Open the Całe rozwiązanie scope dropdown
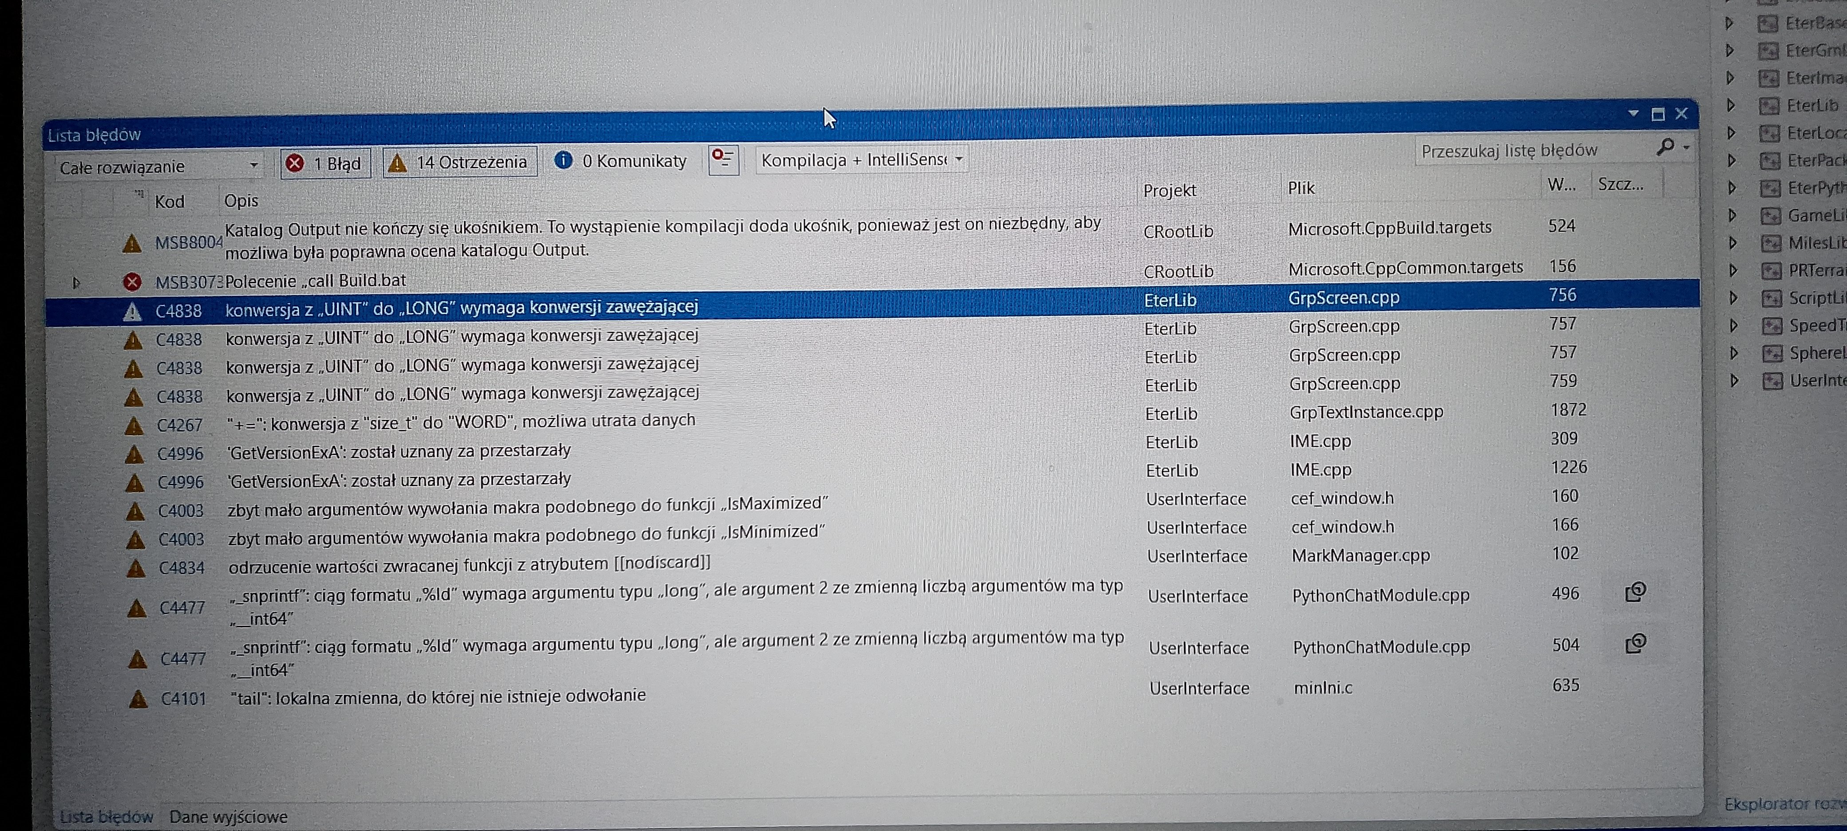 coord(159,167)
